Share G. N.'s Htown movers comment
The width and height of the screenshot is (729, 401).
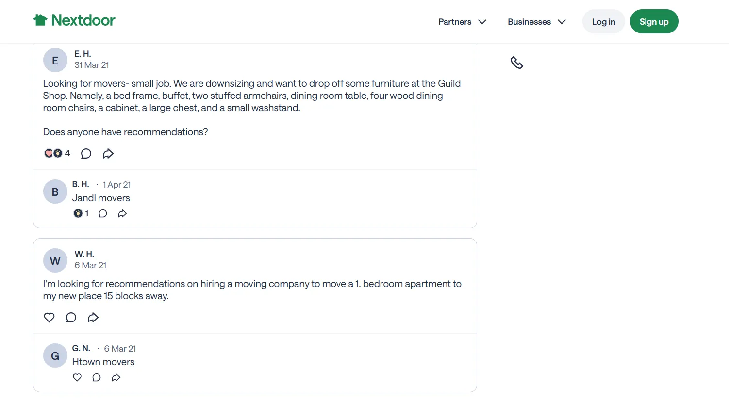pos(116,378)
